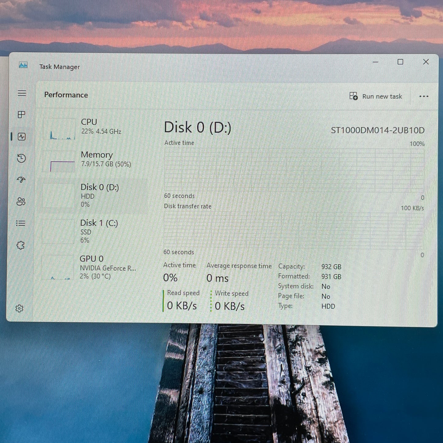Image resolution: width=443 pixels, height=443 pixels.
Task: Click the 0 ms average response time value
Action: pos(217,278)
